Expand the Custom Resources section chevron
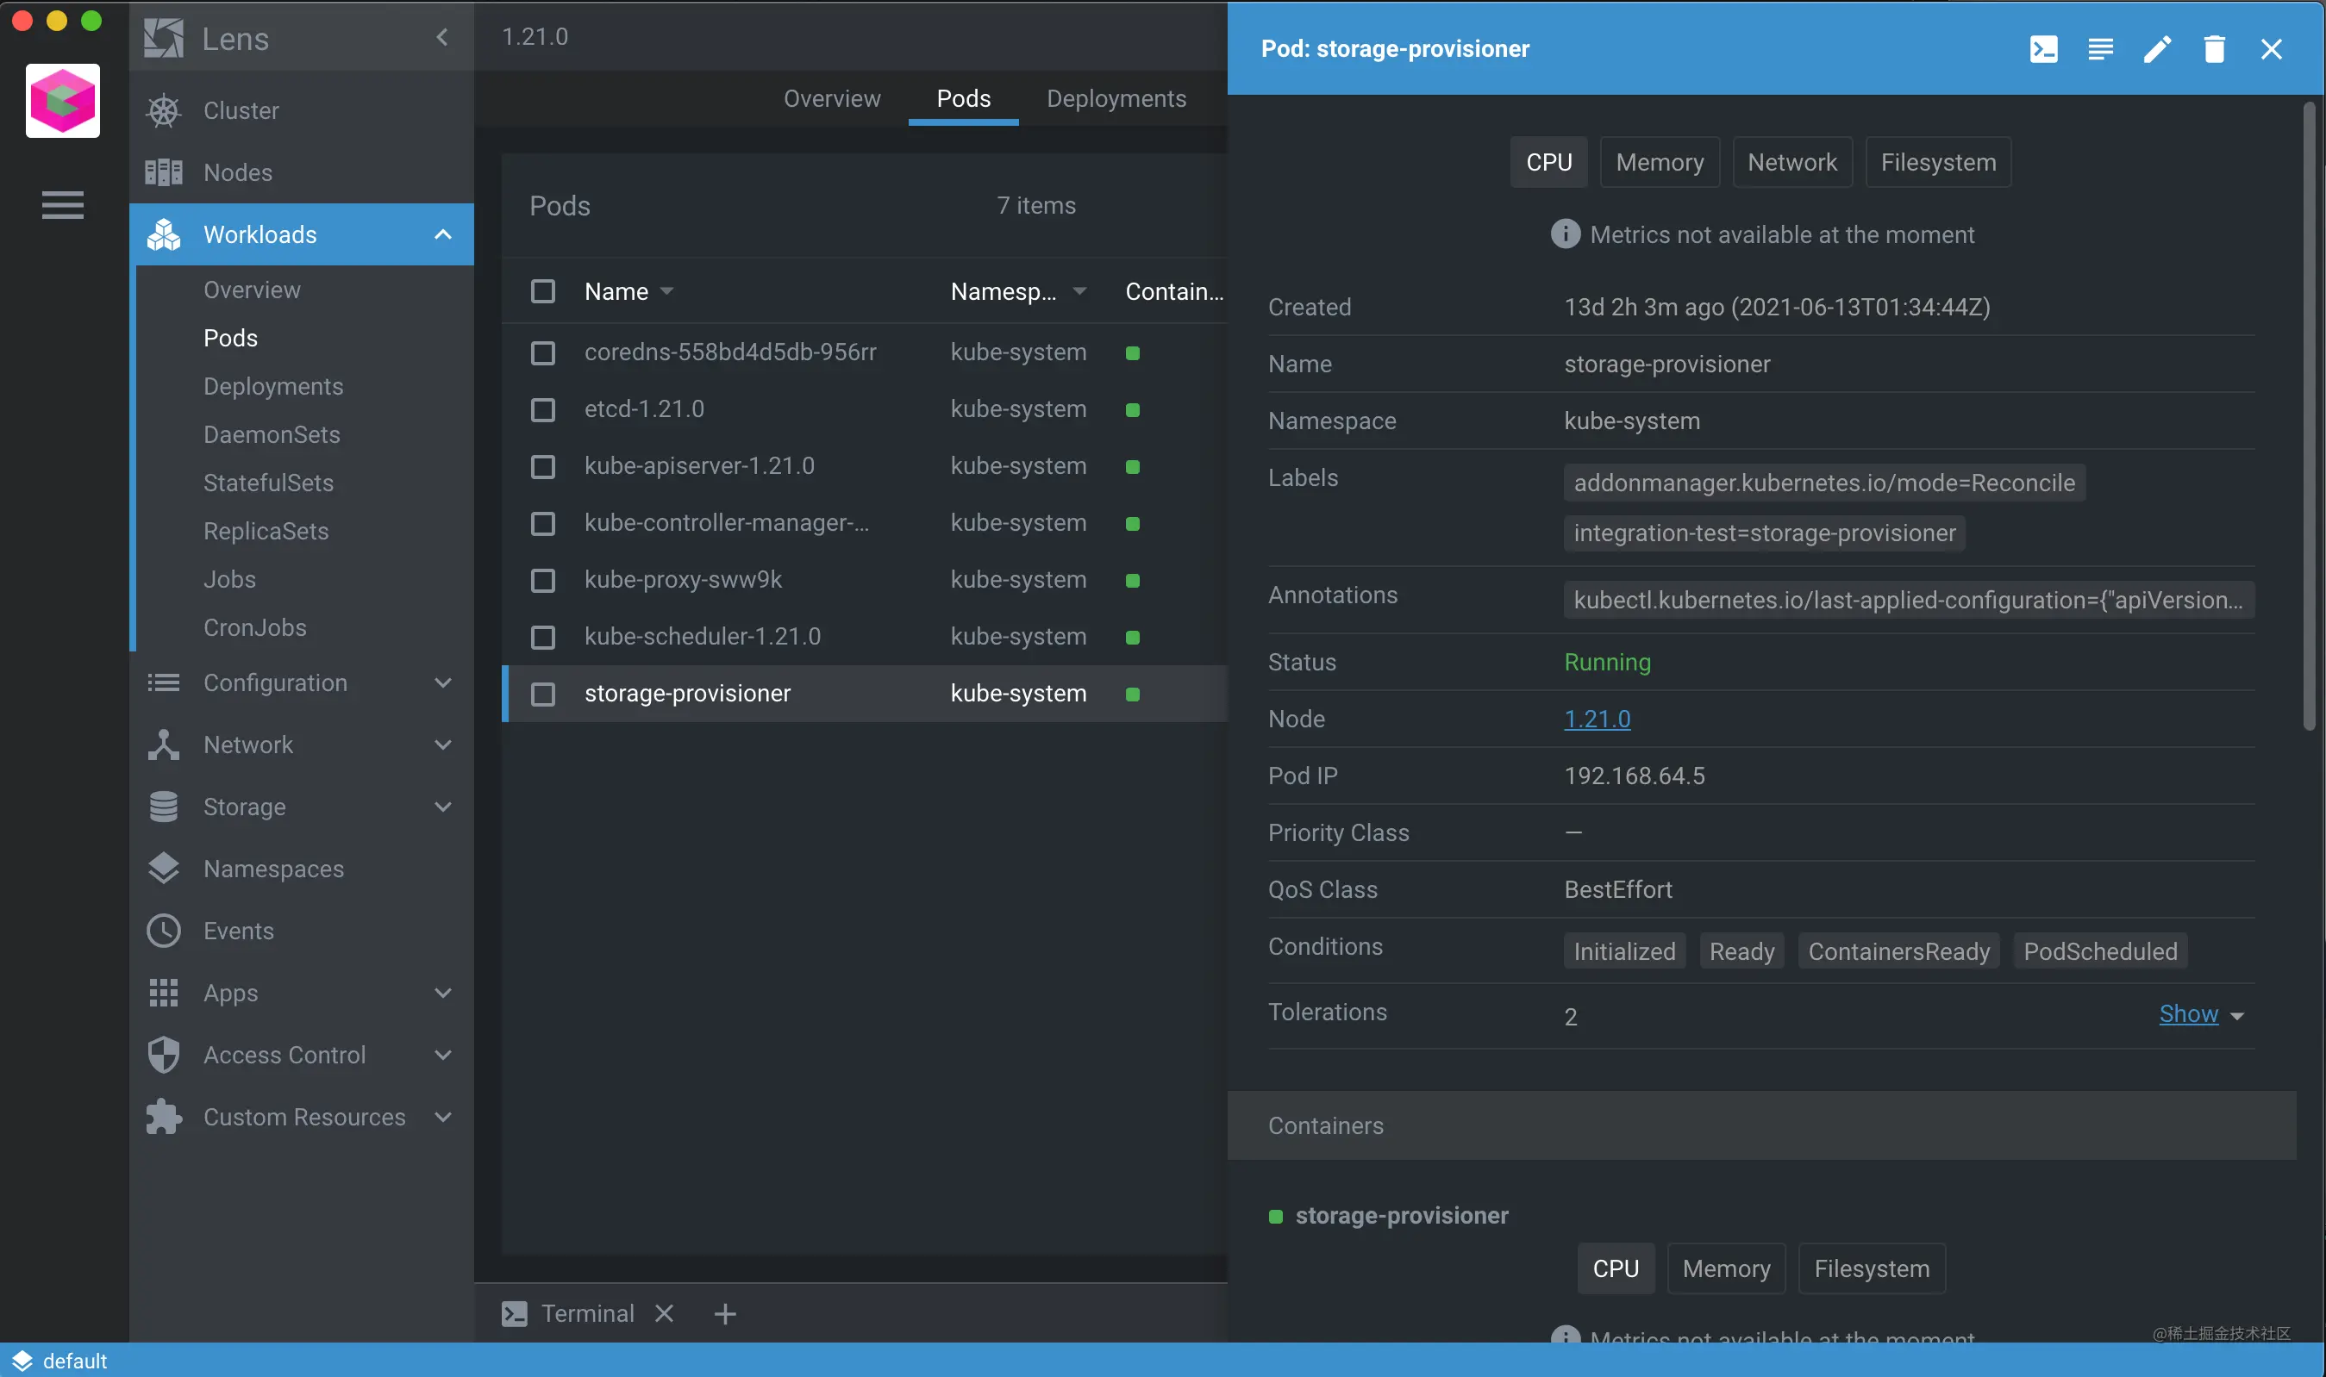The image size is (2326, 1377). [443, 1117]
